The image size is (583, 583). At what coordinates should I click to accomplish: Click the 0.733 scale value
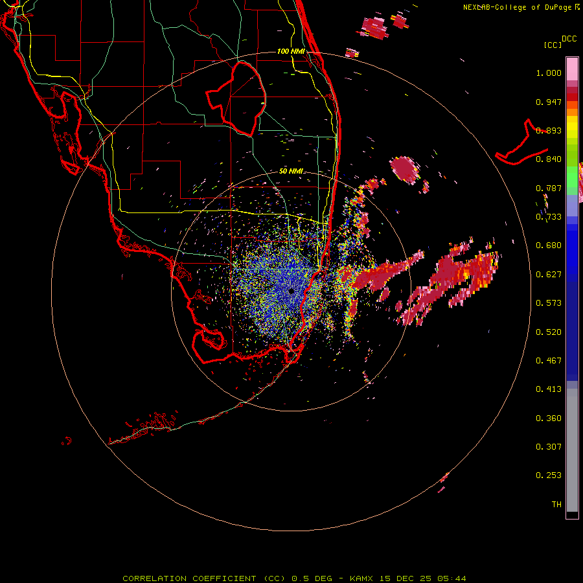coord(549,217)
